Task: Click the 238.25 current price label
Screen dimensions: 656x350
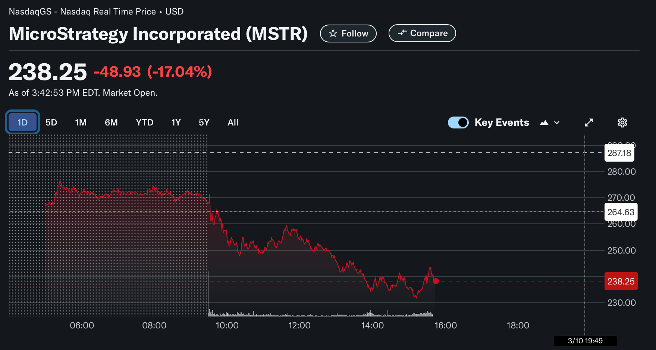Action: tap(621, 281)
